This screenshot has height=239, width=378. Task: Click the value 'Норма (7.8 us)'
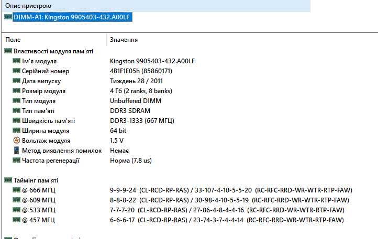[131, 161]
